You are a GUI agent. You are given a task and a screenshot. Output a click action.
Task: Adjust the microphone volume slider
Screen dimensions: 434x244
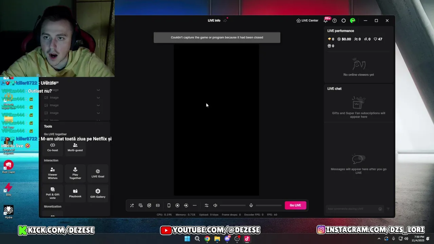(269, 205)
